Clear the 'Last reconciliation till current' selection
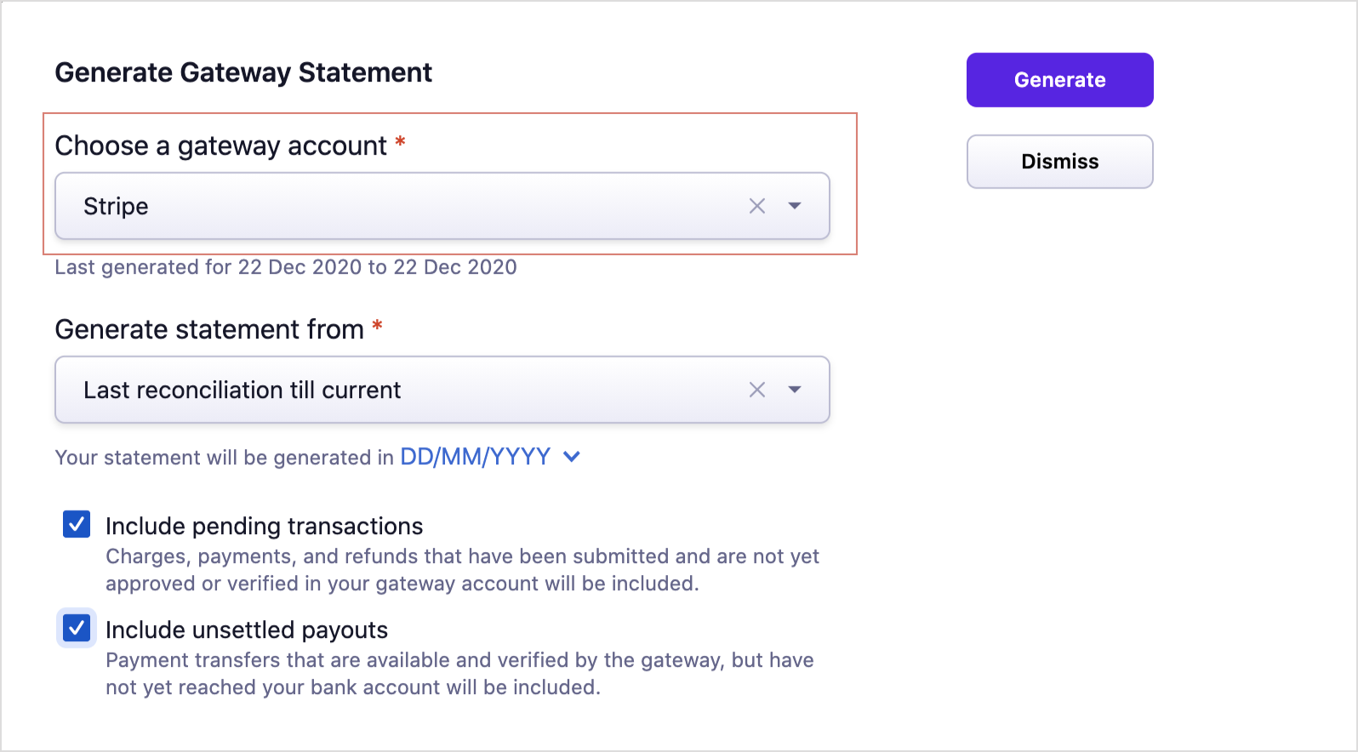 coord(757,390)
